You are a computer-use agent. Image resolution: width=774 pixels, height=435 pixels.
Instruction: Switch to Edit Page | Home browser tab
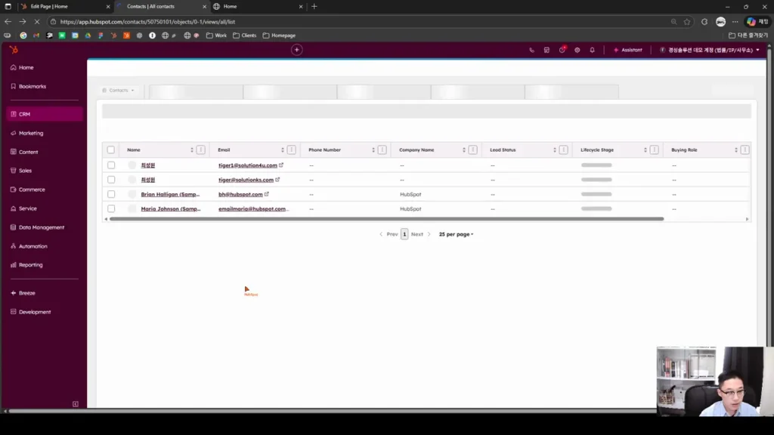pos(66,6)
